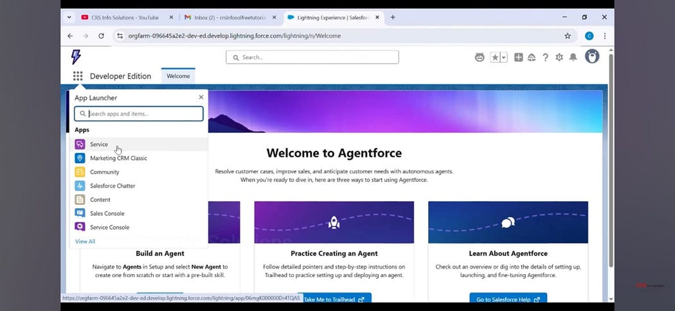Click the Developer Edition app name
The image size is (675, 311).
(121, 76)
